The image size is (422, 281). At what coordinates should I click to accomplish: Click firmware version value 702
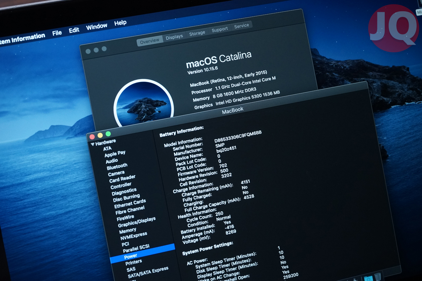tap(223, 165)
